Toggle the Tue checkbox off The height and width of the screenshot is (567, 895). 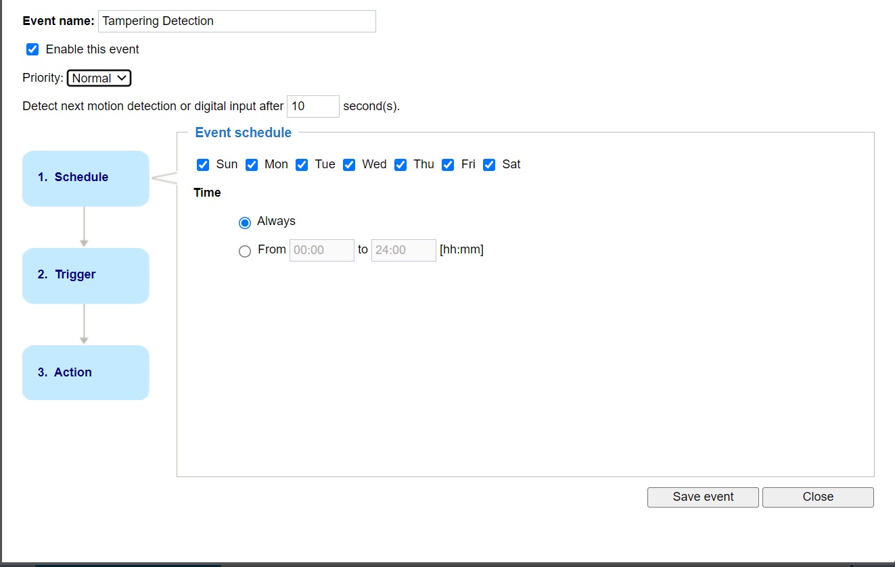click(301, 164)
